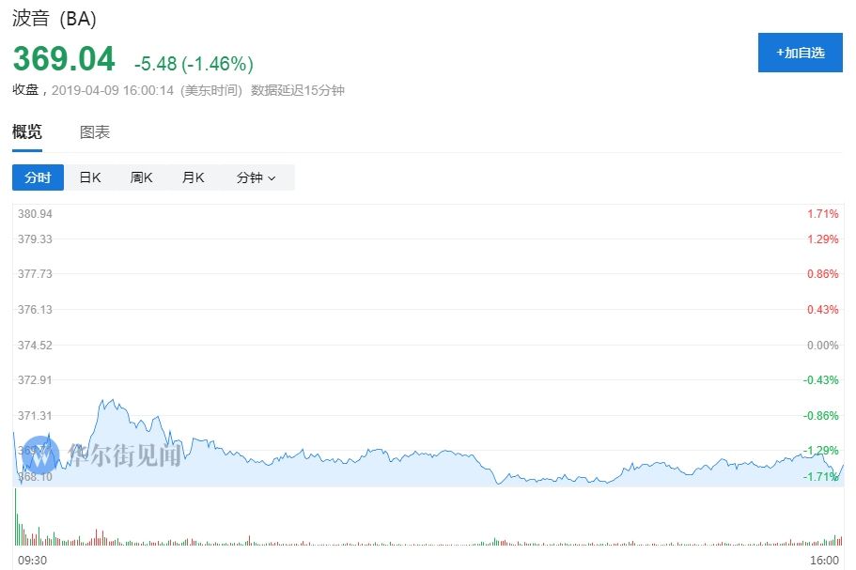
Task: Expand the 分钟 minute interval dropdown
Action: pos(256,177)
